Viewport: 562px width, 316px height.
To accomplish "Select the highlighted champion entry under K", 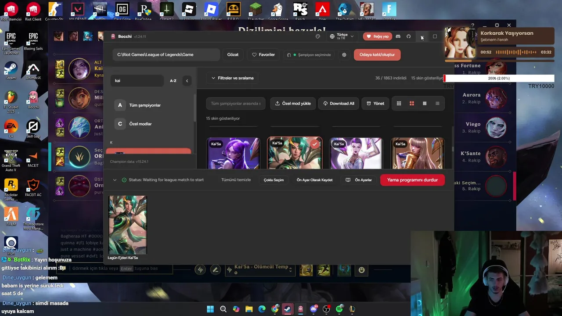I will coord(148,151).
